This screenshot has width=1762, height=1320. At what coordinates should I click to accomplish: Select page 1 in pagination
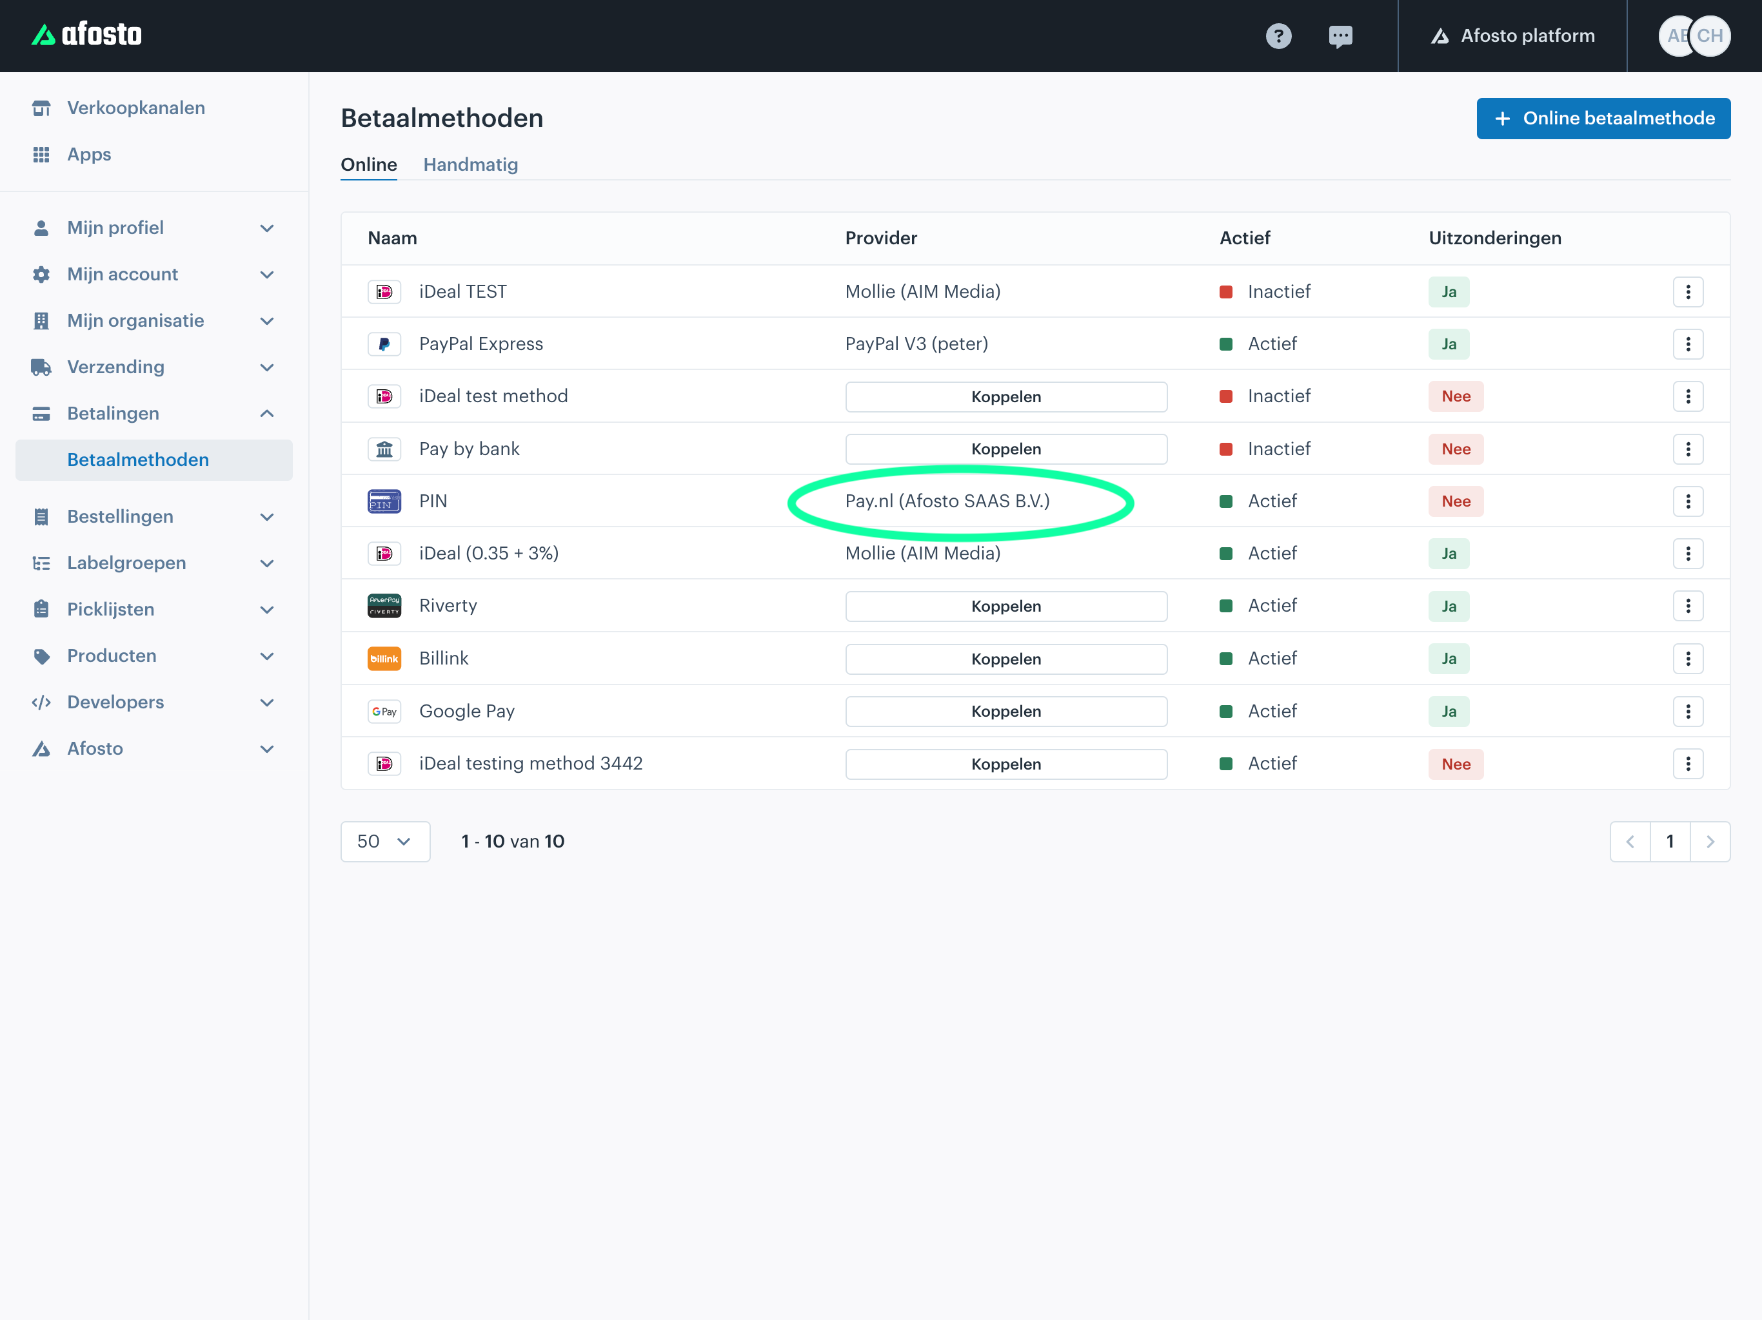tap(1670, 842)
